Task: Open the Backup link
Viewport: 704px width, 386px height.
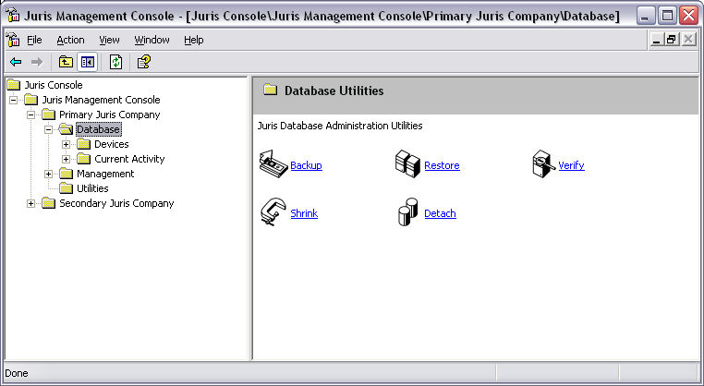Action: [x=306, y=166]
